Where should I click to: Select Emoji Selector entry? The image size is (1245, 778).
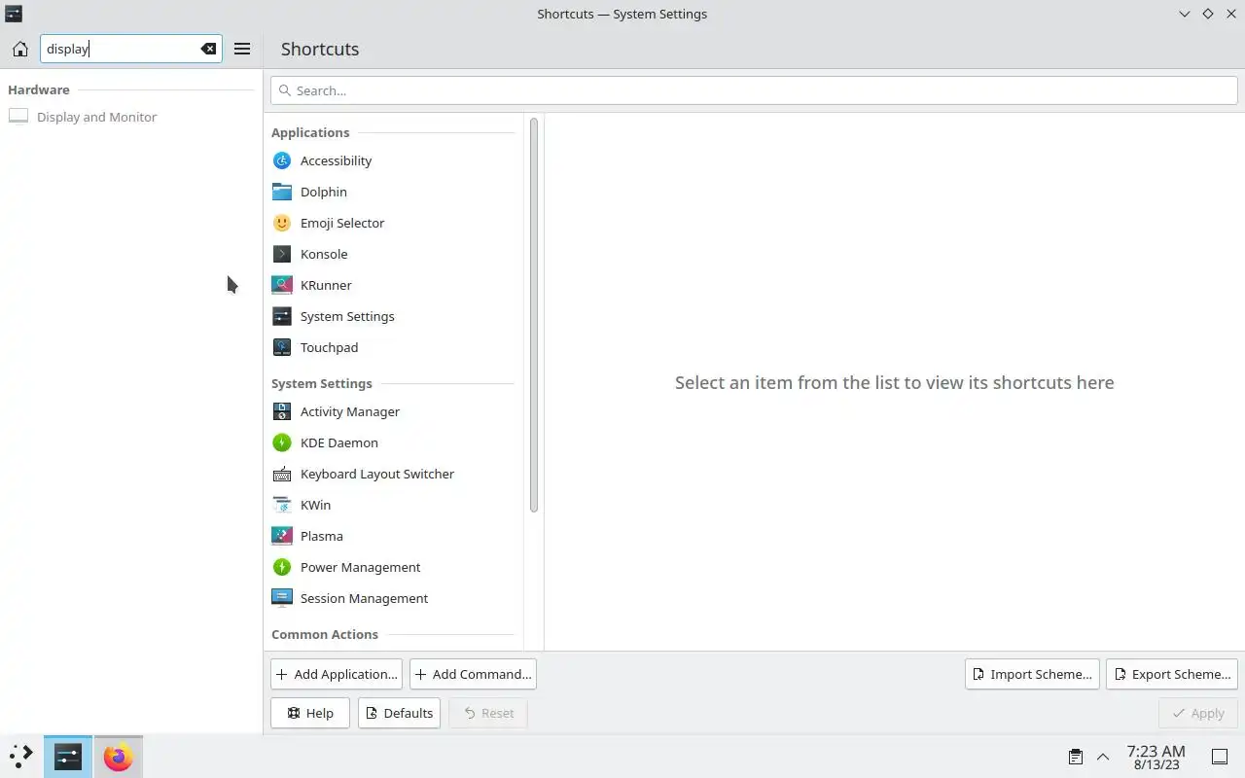(394, 223)
